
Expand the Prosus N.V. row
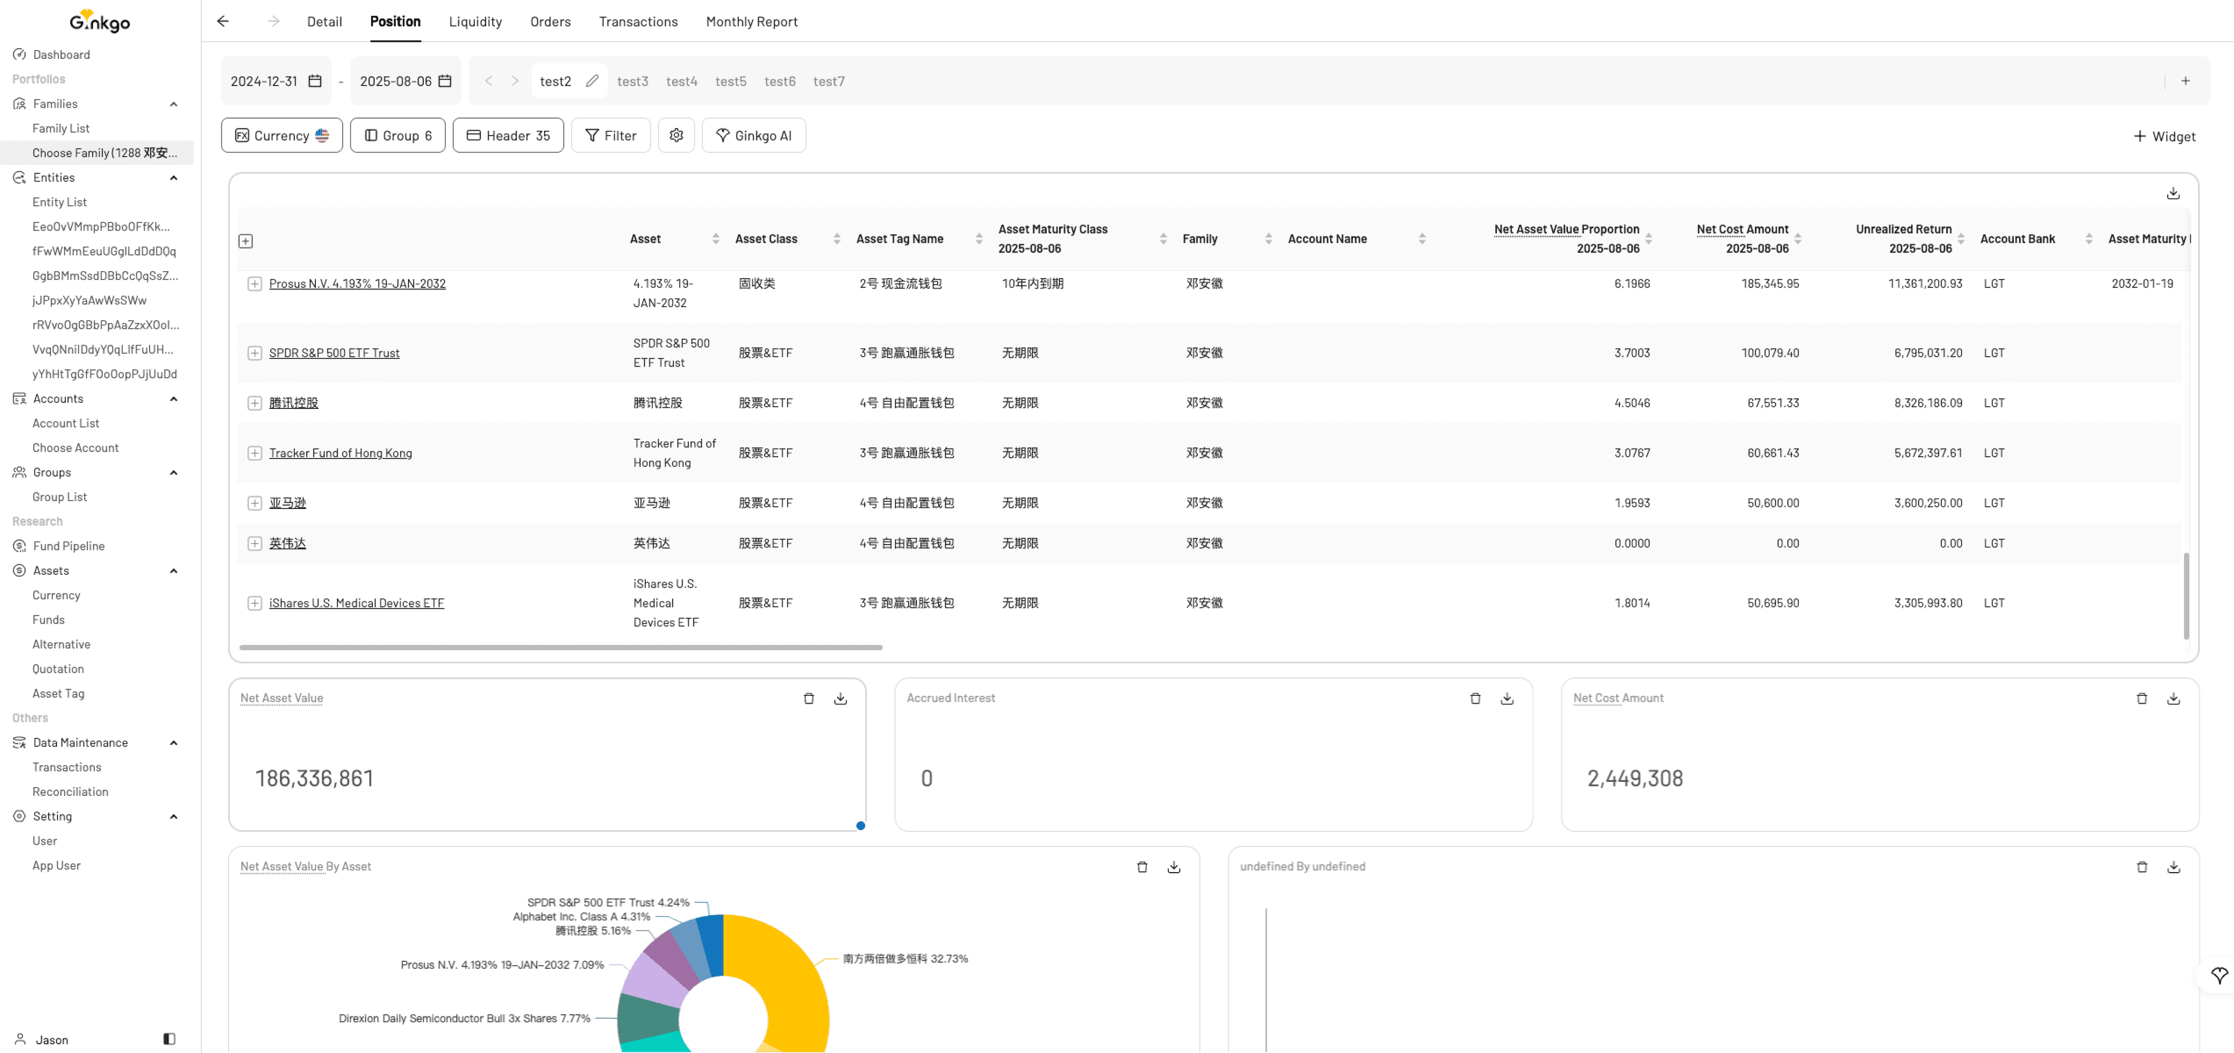click(x=255, y=284)
